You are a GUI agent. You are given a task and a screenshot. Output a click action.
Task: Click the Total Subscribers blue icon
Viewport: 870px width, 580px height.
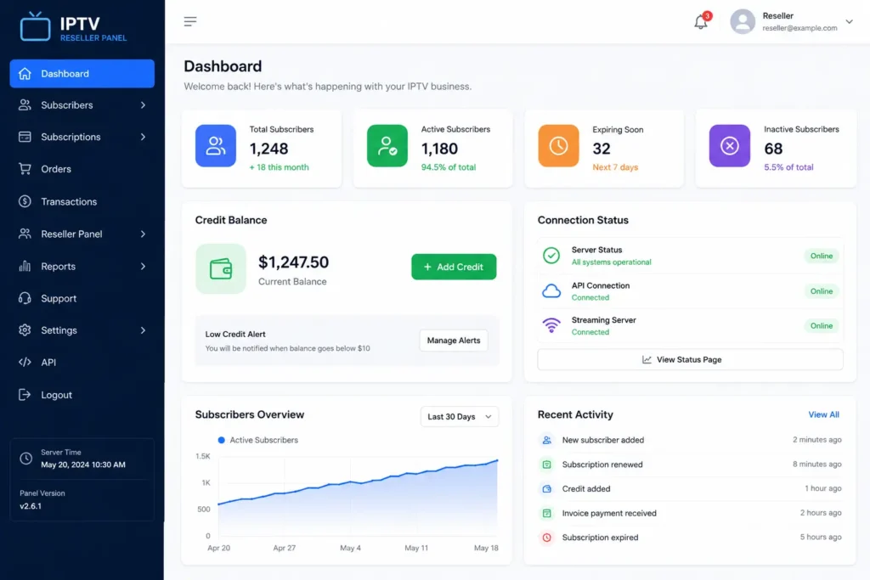[x=216, y=146]
